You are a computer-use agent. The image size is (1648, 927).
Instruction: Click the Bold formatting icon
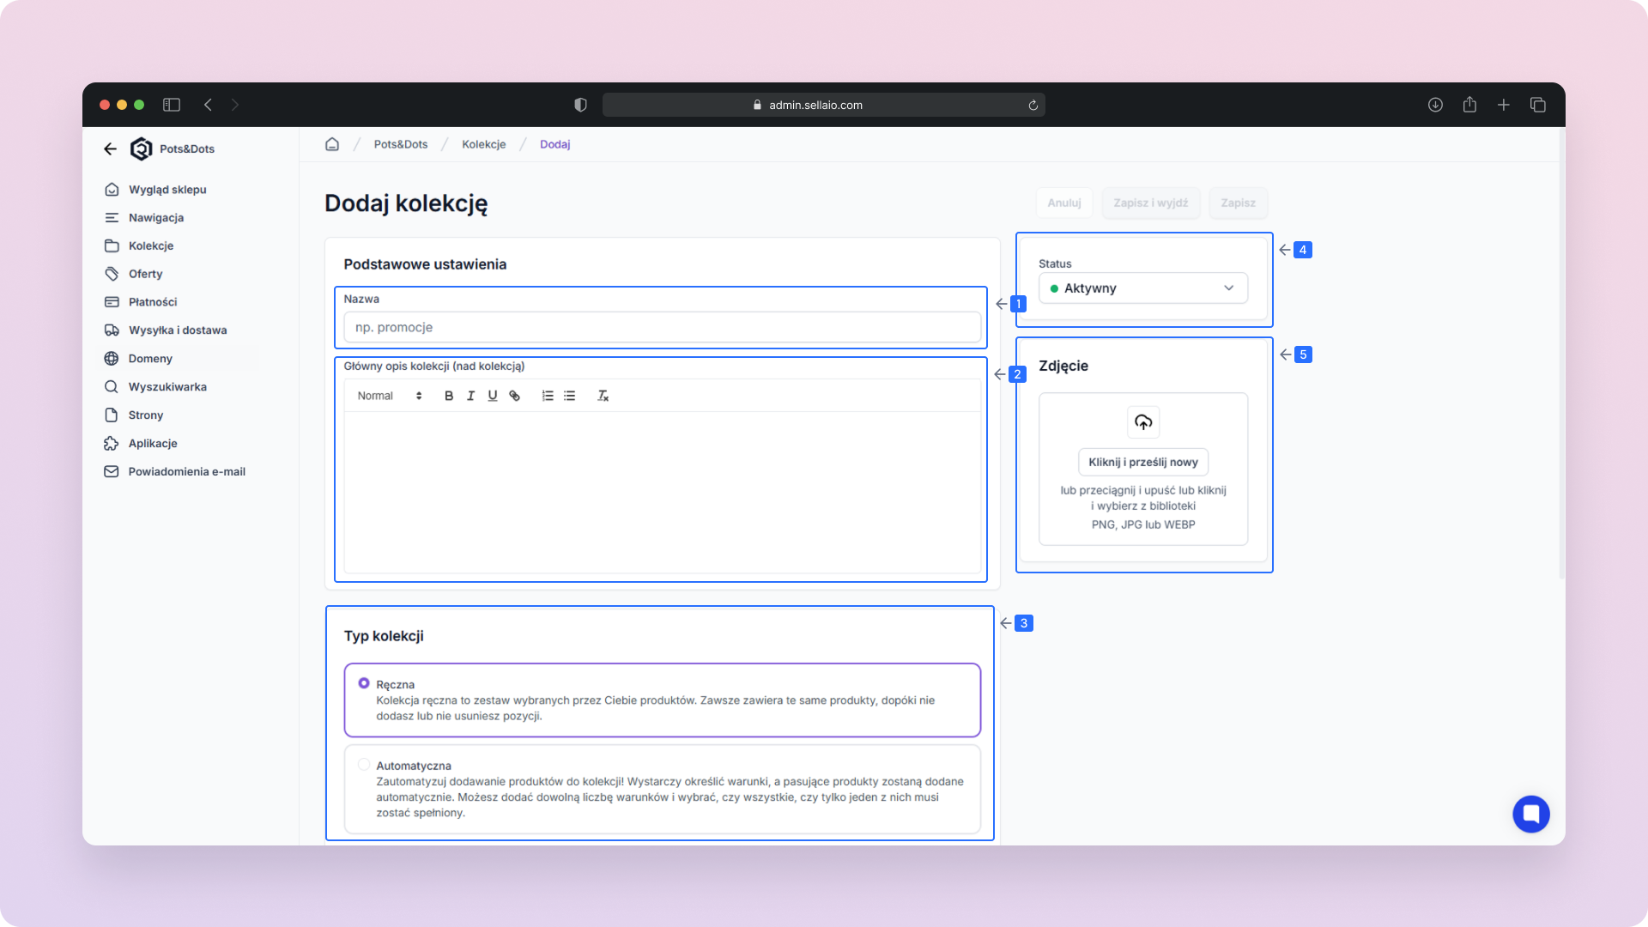pyautogui.click(x=448, y=396)
